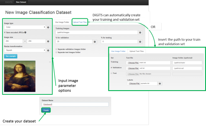Click the help icon beside Training Images path
Screen dimensions: 206x126
140,33
